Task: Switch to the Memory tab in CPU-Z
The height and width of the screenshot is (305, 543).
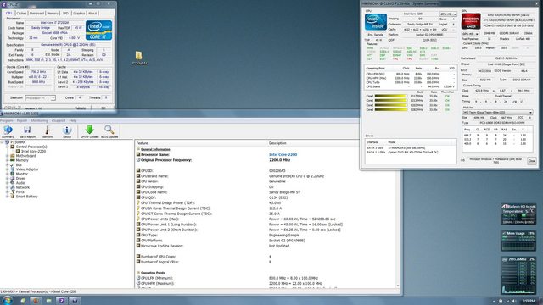Action: [x=53, y=14]
